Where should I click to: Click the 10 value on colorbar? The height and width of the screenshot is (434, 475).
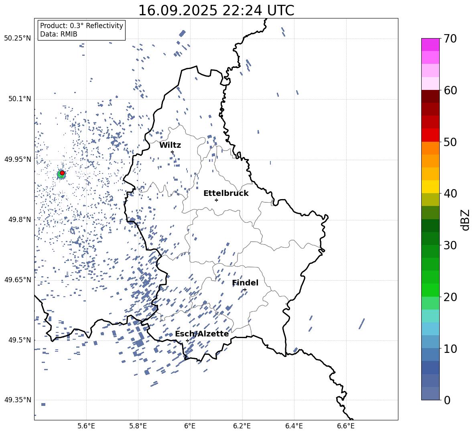450,349
